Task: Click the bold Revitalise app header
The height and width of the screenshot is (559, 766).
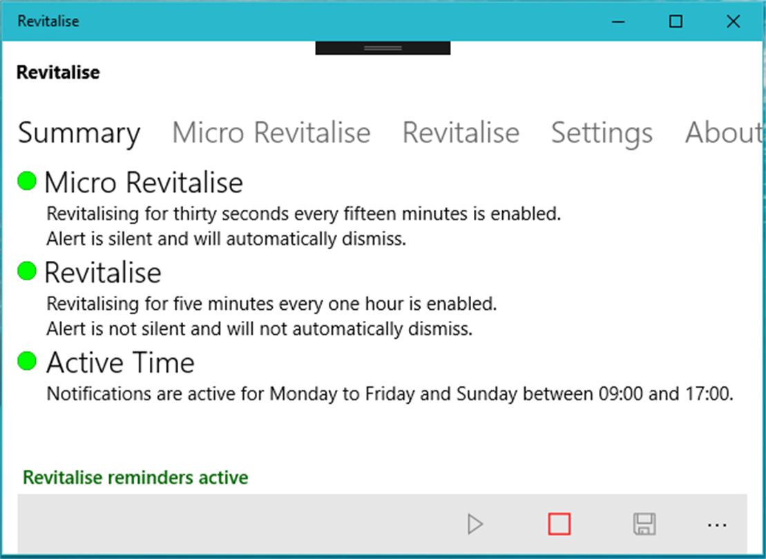Action: tap(58, 72)
